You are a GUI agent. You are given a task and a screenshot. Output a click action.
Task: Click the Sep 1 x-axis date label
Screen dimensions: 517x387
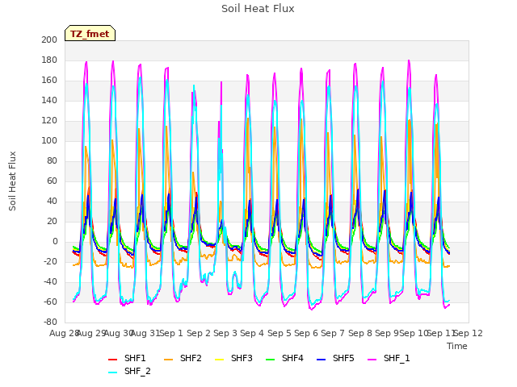[x=171, y=333]
